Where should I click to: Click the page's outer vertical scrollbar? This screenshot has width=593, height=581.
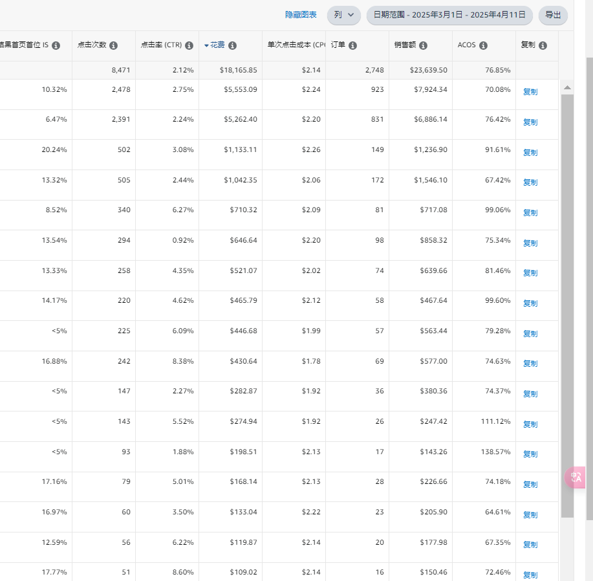(x=590, y=289)
